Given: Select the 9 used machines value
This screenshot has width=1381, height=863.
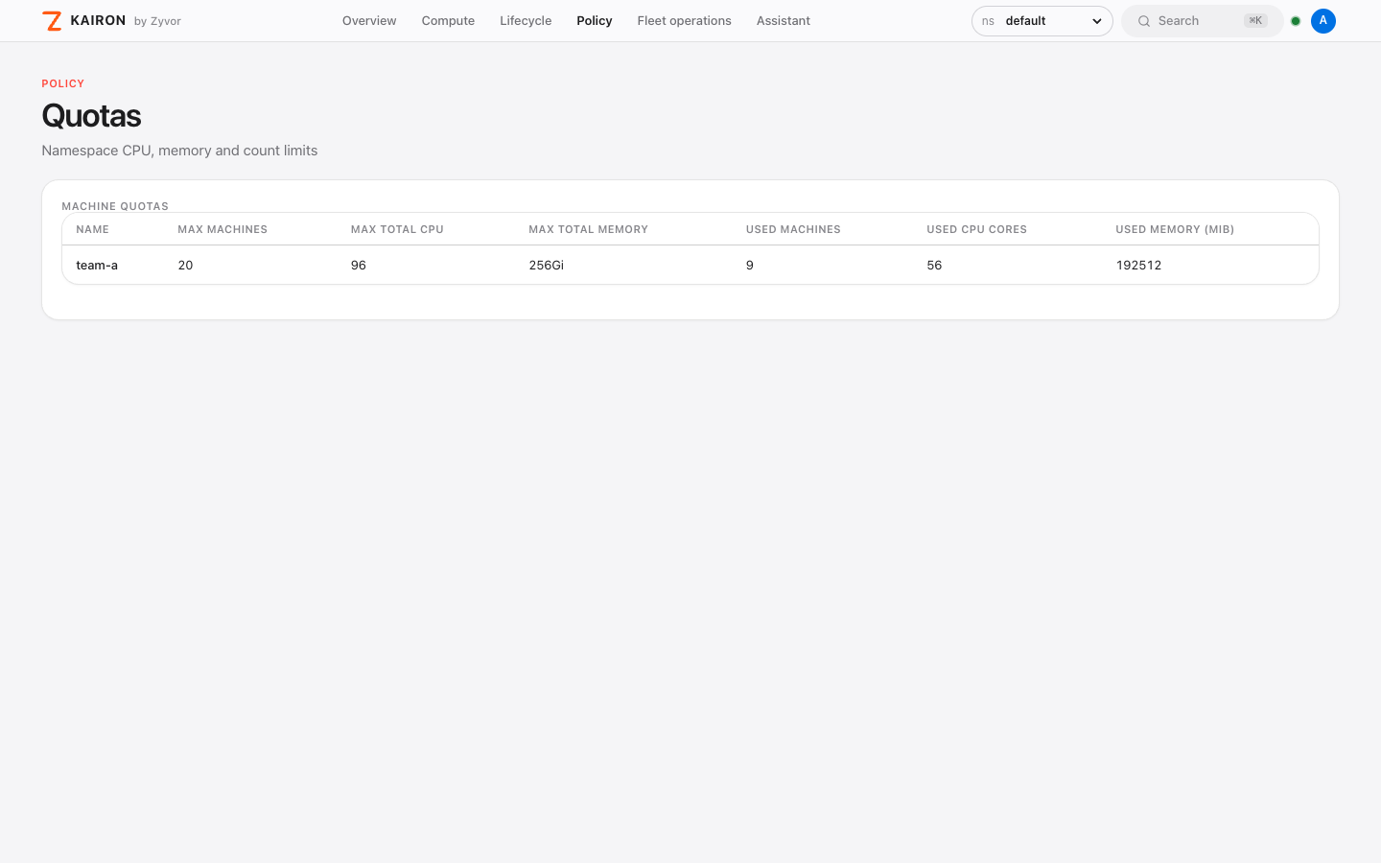Looking at the screenshot, I should [750, 266].
